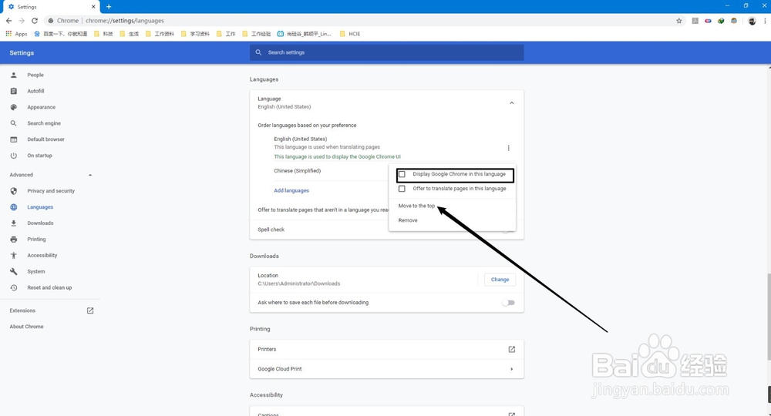The image size is (771, 416).
Task: Toggle Ask where to save each file
Action: [x=508, y=303]
